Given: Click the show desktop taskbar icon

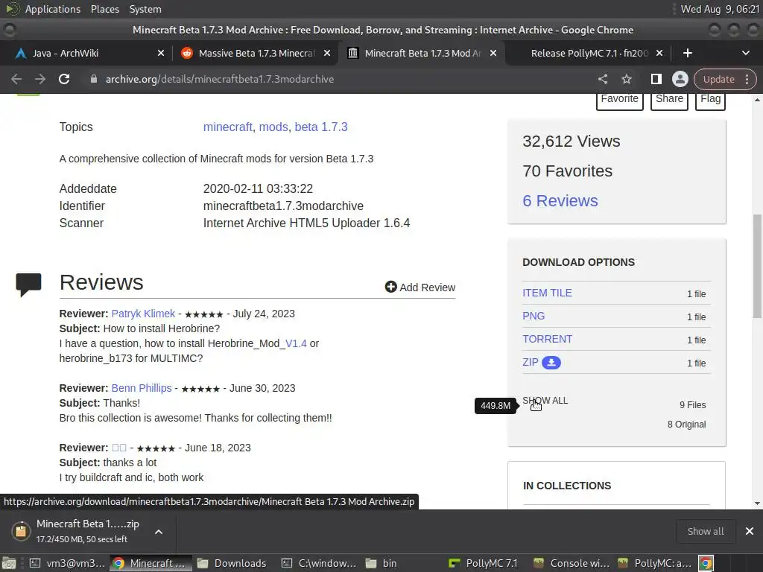Looking at the screenshot, I should (x=9, y=563).
